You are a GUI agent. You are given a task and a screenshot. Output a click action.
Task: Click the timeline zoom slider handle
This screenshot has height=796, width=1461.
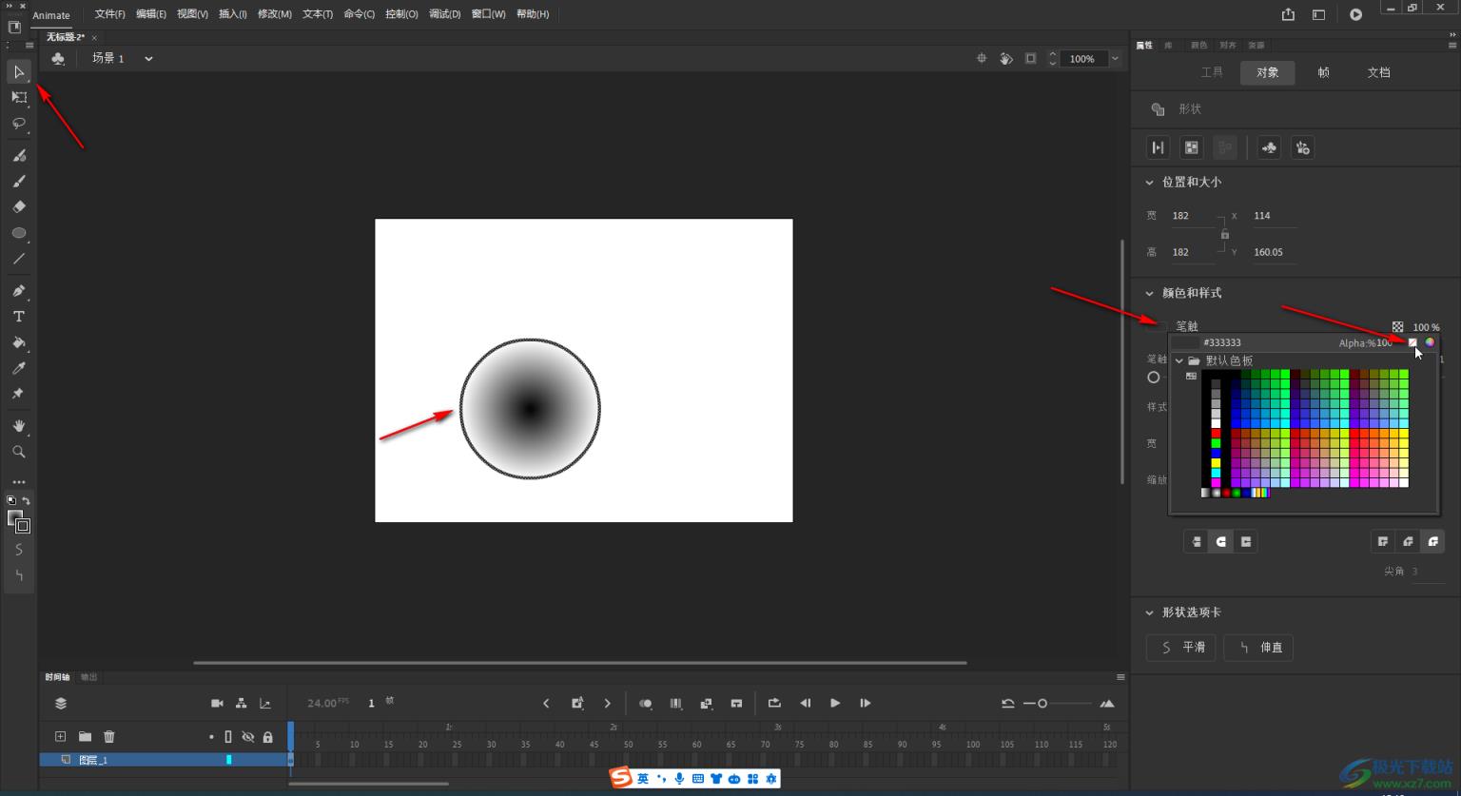pyautogui.click(x=1042, y=704)
